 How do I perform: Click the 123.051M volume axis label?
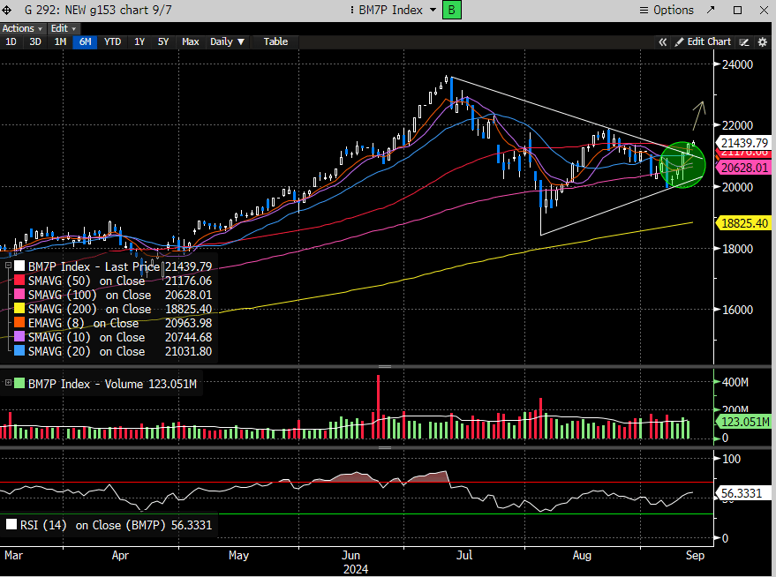(744, 422)
